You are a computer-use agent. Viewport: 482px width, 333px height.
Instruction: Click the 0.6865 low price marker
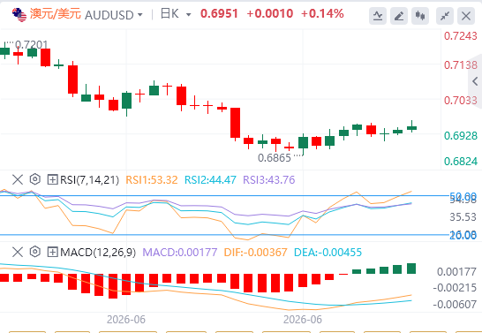coord(275,158)
